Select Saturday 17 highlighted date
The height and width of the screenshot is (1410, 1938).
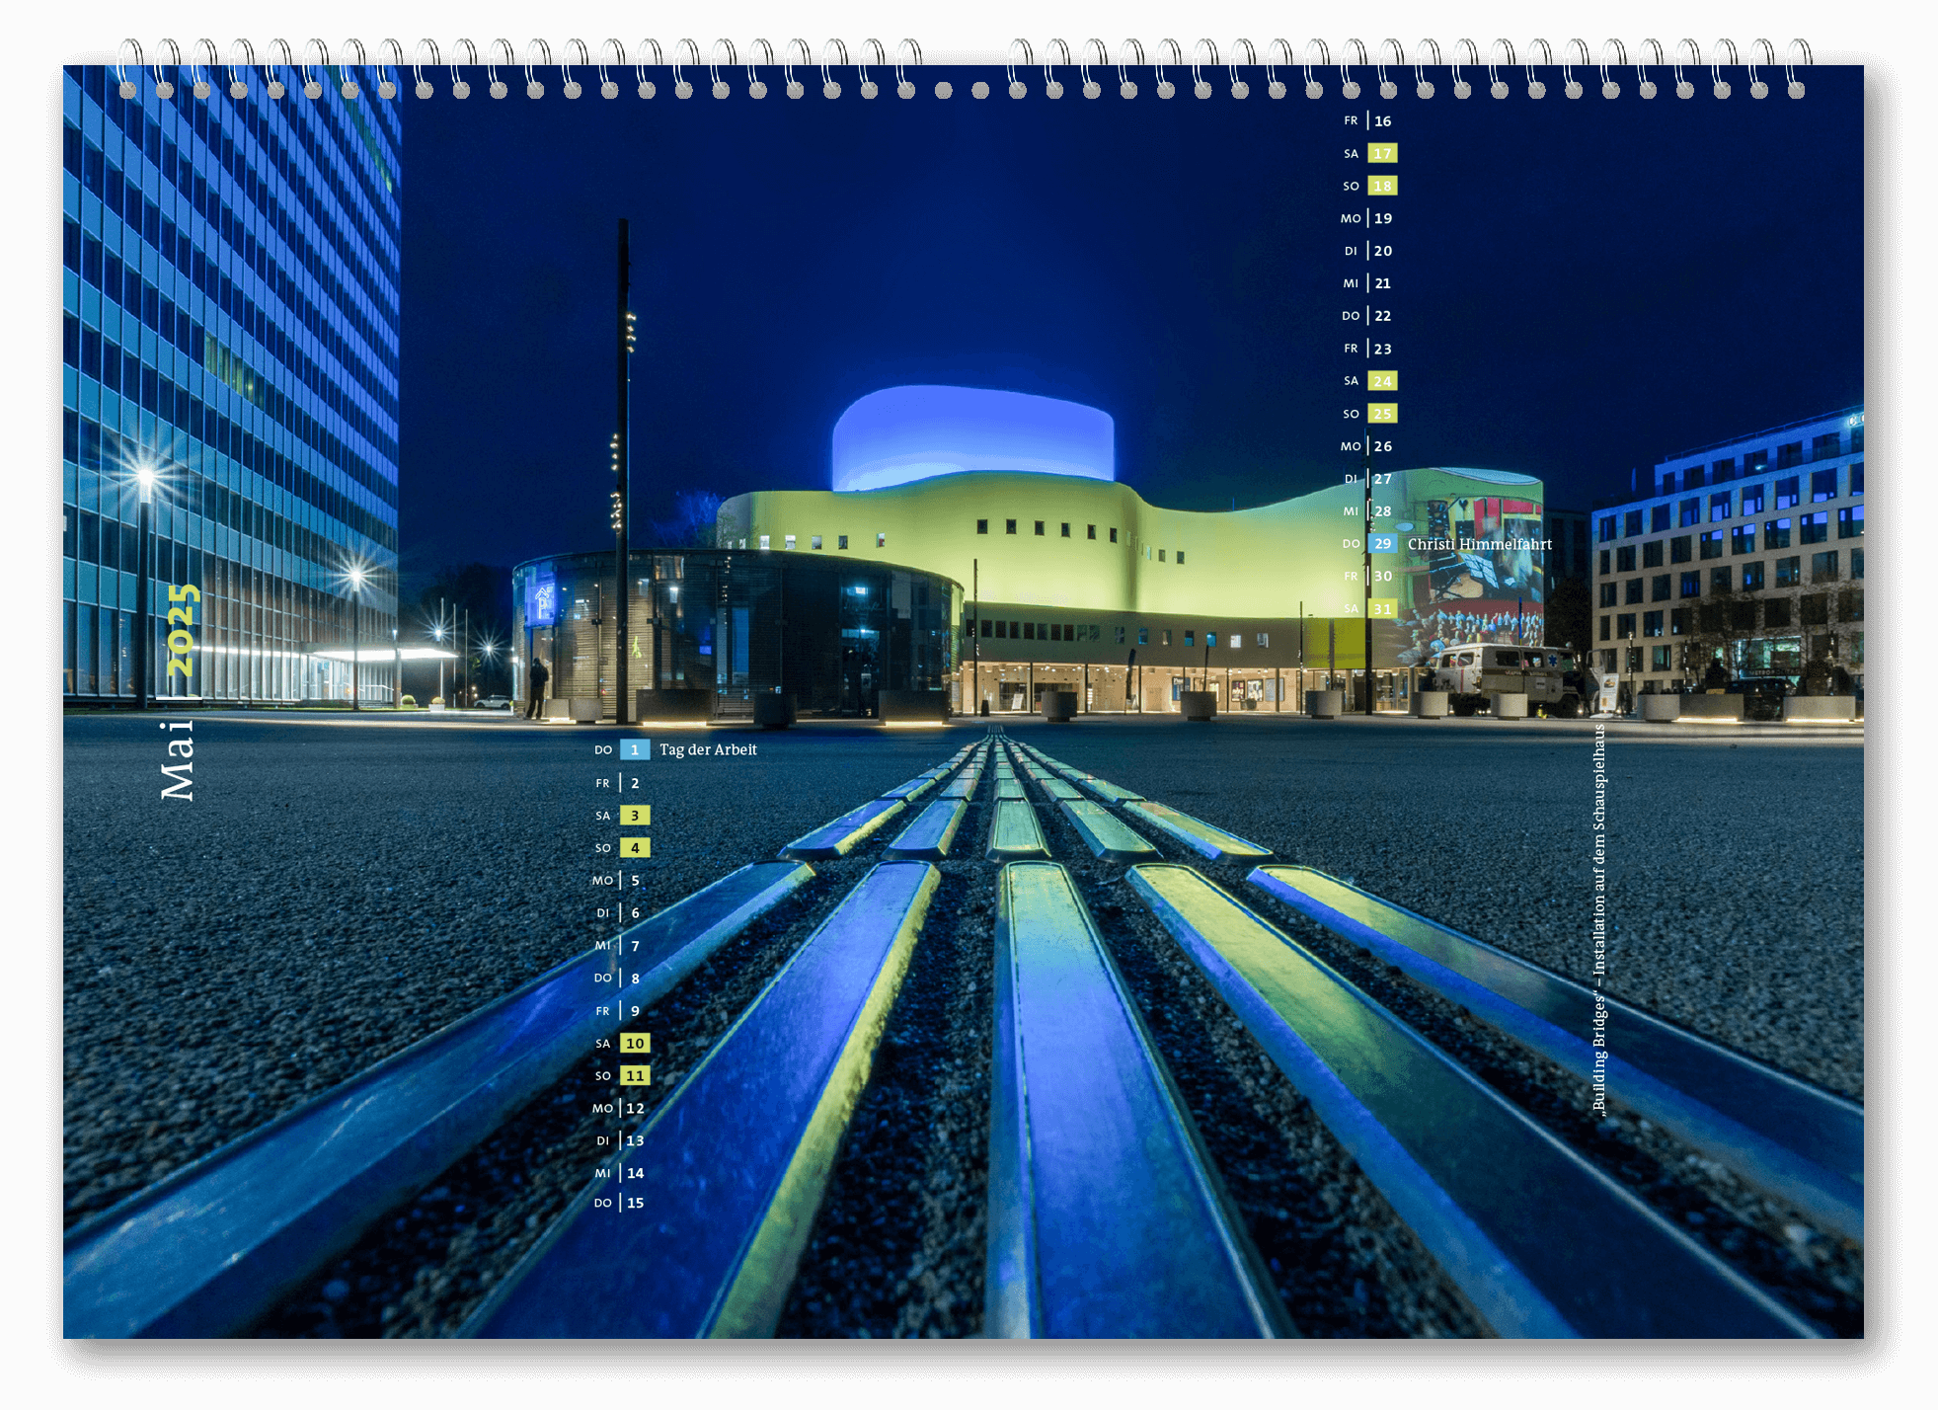tap(1382, 154)
